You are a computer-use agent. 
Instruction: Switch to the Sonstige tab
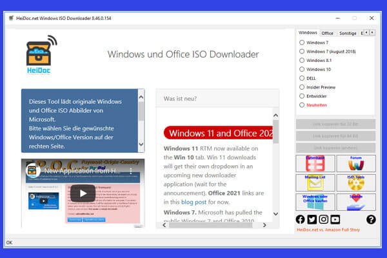pyautogui.click(x=348, y=33)
